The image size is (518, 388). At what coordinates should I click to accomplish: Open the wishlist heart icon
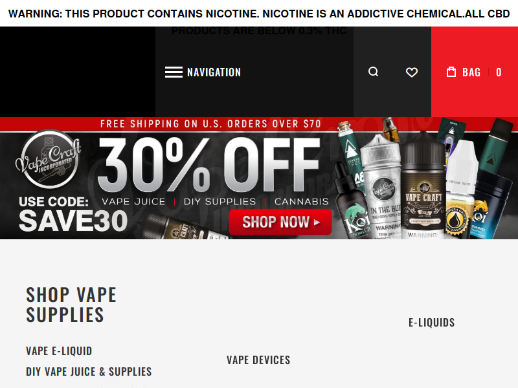point(412,72)
